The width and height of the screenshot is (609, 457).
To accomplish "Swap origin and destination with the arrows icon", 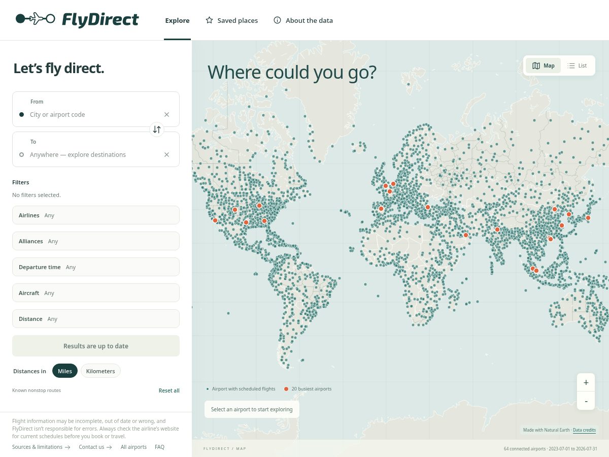I will [x=157, y=129].
